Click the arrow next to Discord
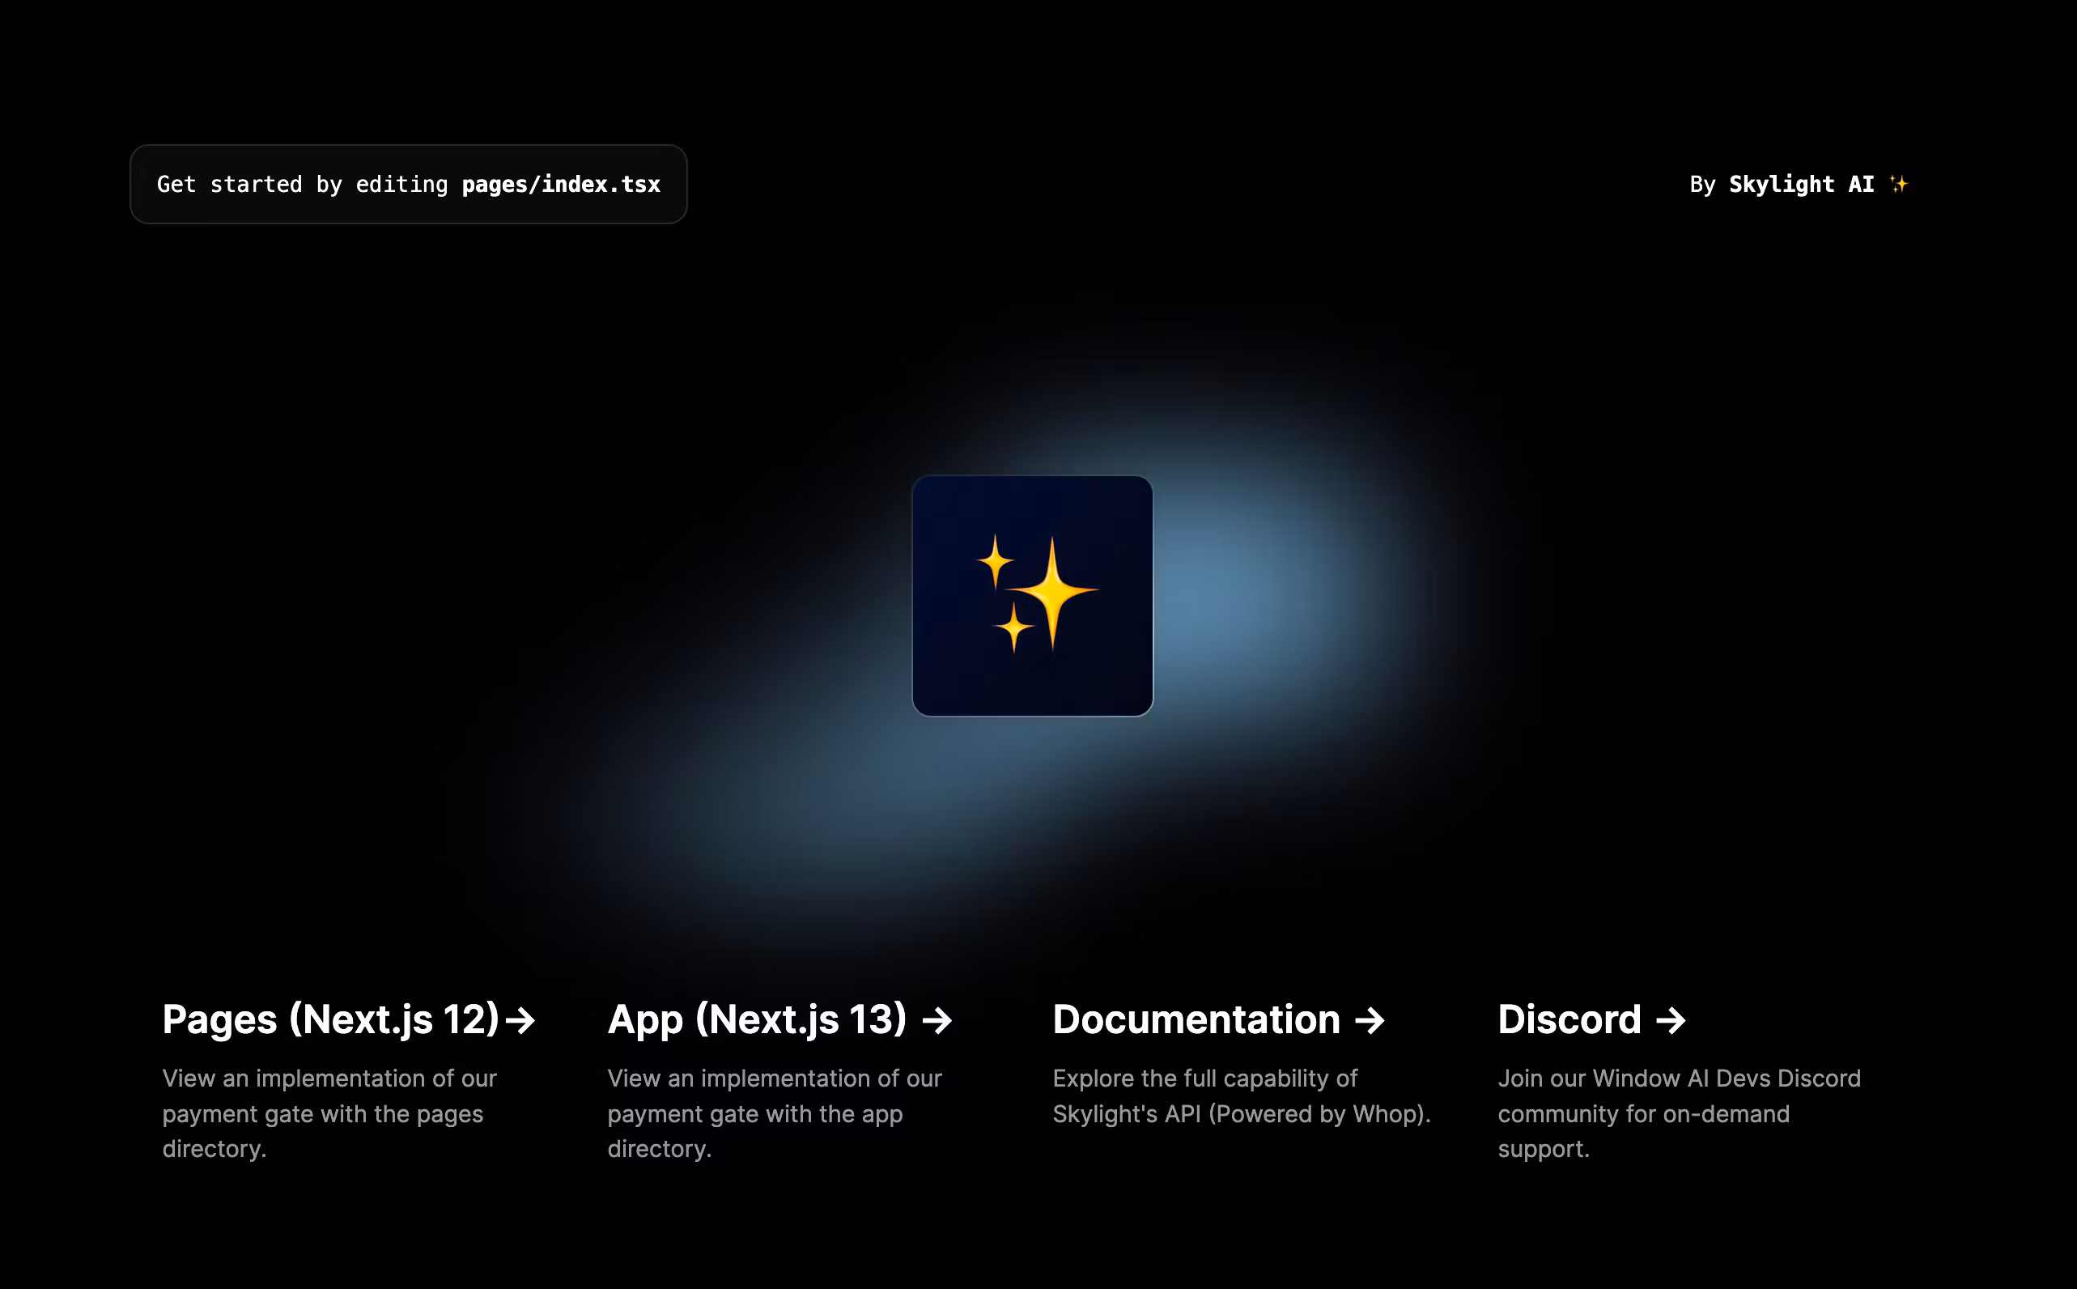The height and width of the screenshot is (1289, 2077). pyautogui.click(x=1671, y=1019)
